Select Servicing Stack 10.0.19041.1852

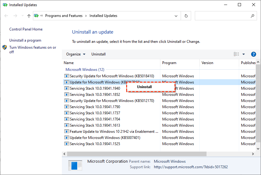pos(159,95)
